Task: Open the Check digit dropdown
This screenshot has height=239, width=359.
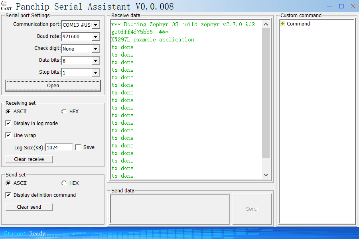Action: 96,49
